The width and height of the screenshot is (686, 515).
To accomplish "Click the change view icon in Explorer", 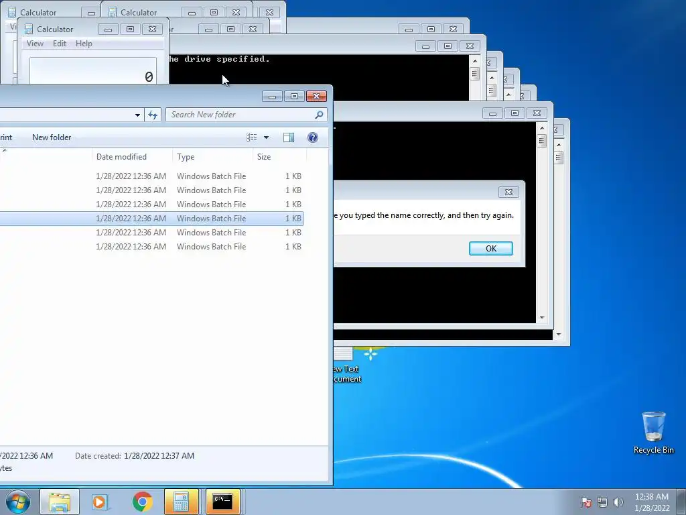I will 252,137.
